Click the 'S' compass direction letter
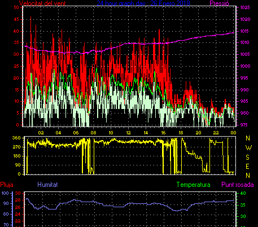 pos(248,157)
